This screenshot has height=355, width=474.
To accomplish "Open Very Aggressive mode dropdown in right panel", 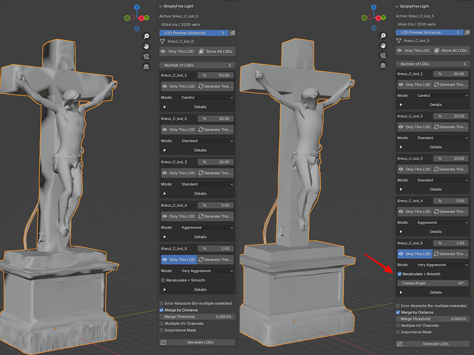I will [x=442, y=265].
